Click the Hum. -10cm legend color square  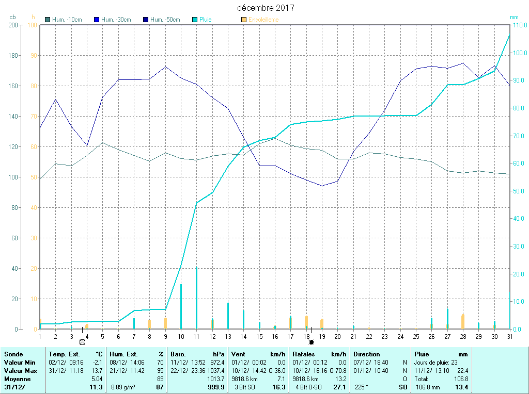(48, 20)
